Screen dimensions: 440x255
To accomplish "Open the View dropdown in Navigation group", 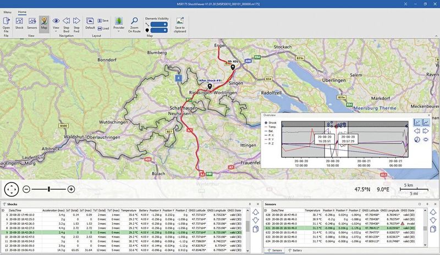I will (x=56, y=24).
